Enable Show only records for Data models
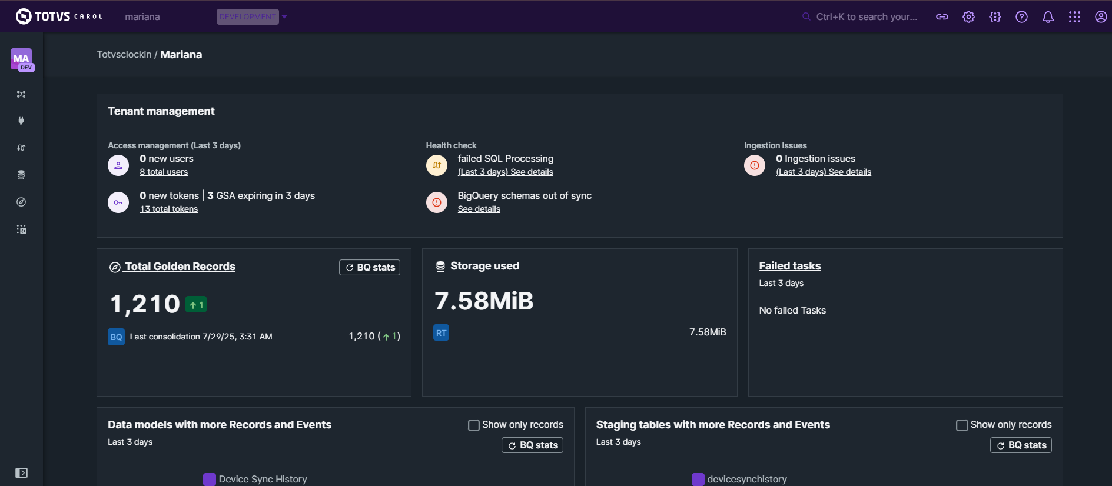The image size is (1112, 486). tap(474, 425)
